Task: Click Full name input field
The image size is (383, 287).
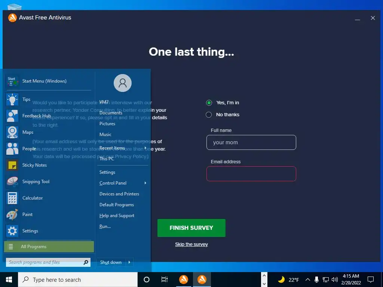Action: [251, 142]
